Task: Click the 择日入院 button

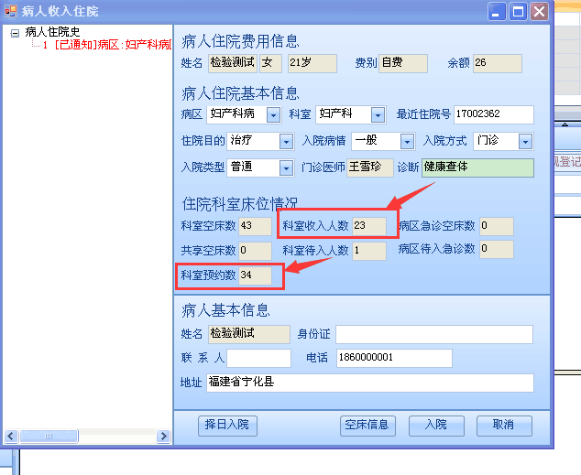Action: click(227, 426)
